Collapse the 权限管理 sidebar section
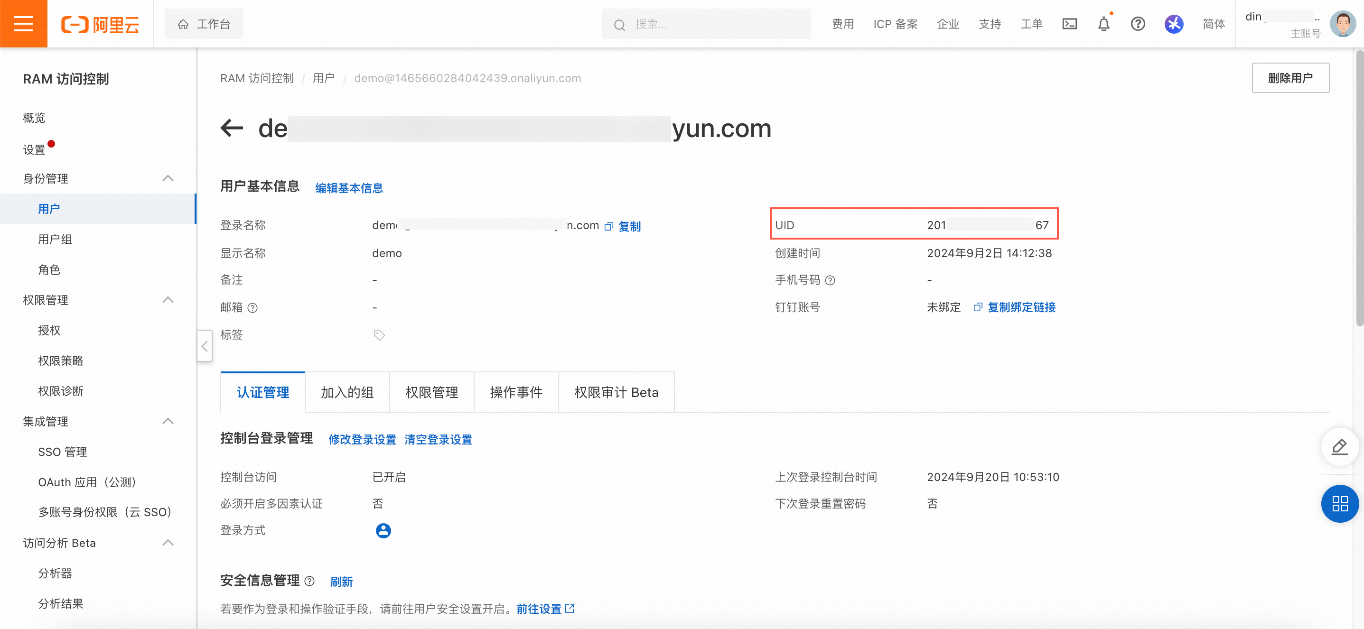Image resolution: width=1364 pixels, height=629 pixels. pyautogui.click(x=168, y=300)
